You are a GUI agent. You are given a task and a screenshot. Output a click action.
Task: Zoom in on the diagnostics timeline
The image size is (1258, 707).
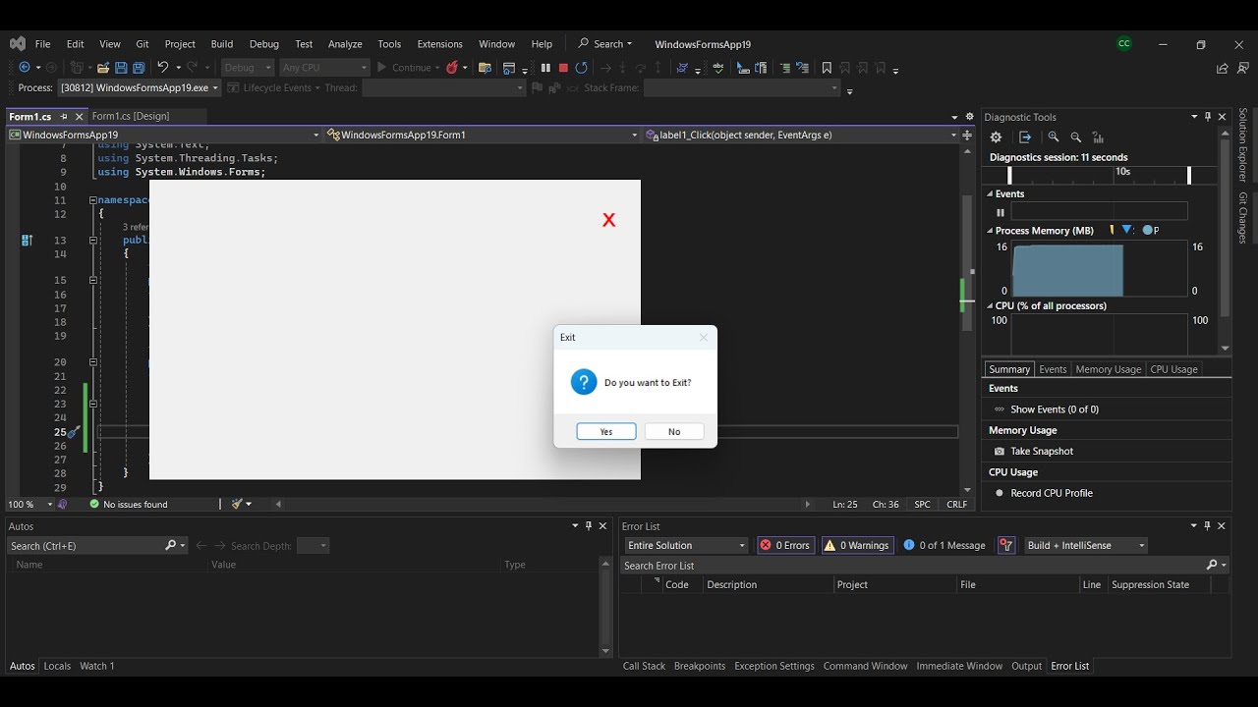1054,137
